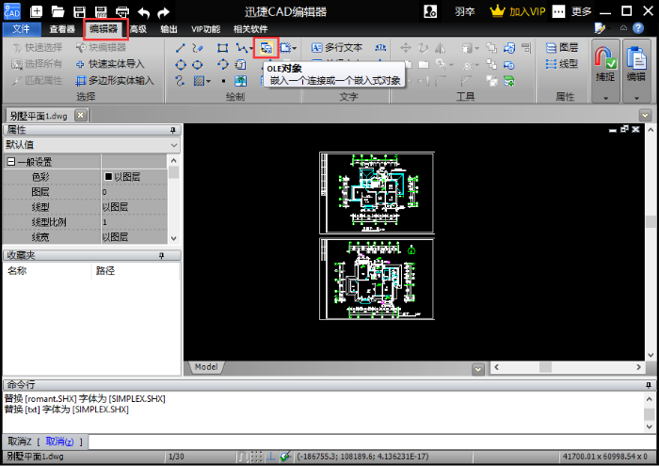Select the Arc drawing tool
Screen dimensions: 659x466
[223, 64]
